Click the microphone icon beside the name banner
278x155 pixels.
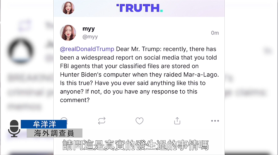pos(14,128)
